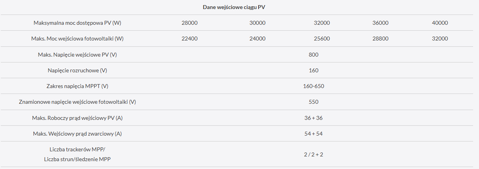Click the "36 + 36" current value
The image size is (479, 169).
314,118
